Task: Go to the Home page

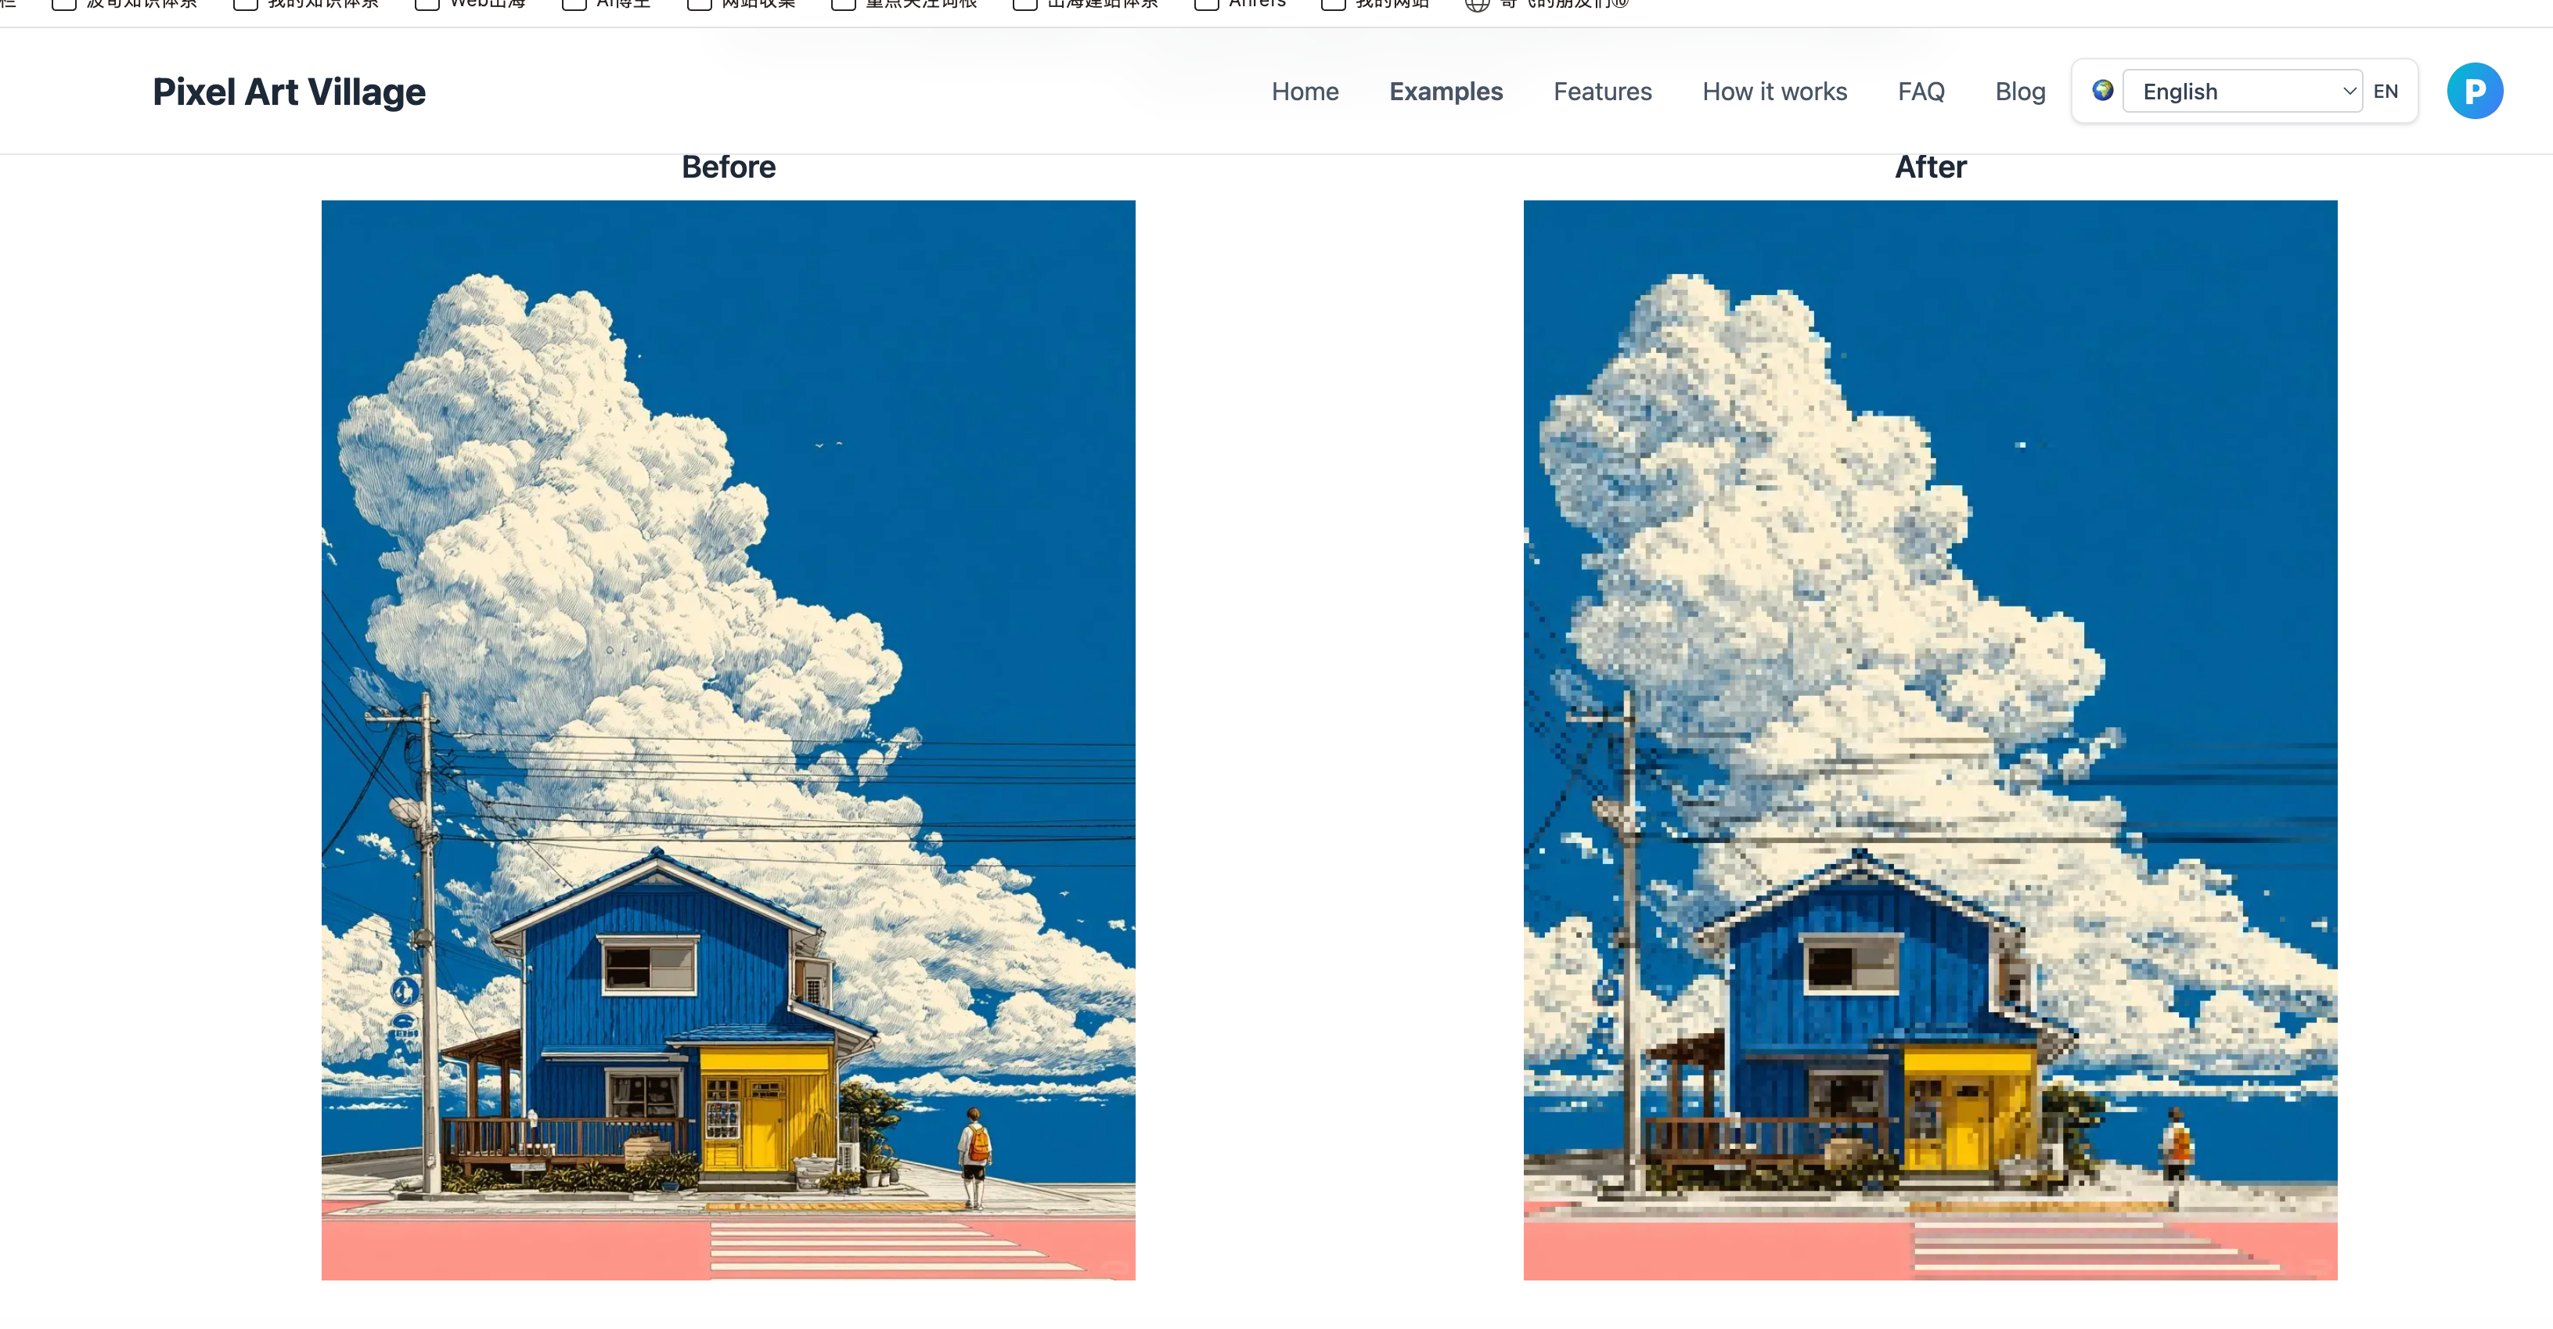Action: (1304, 91)
